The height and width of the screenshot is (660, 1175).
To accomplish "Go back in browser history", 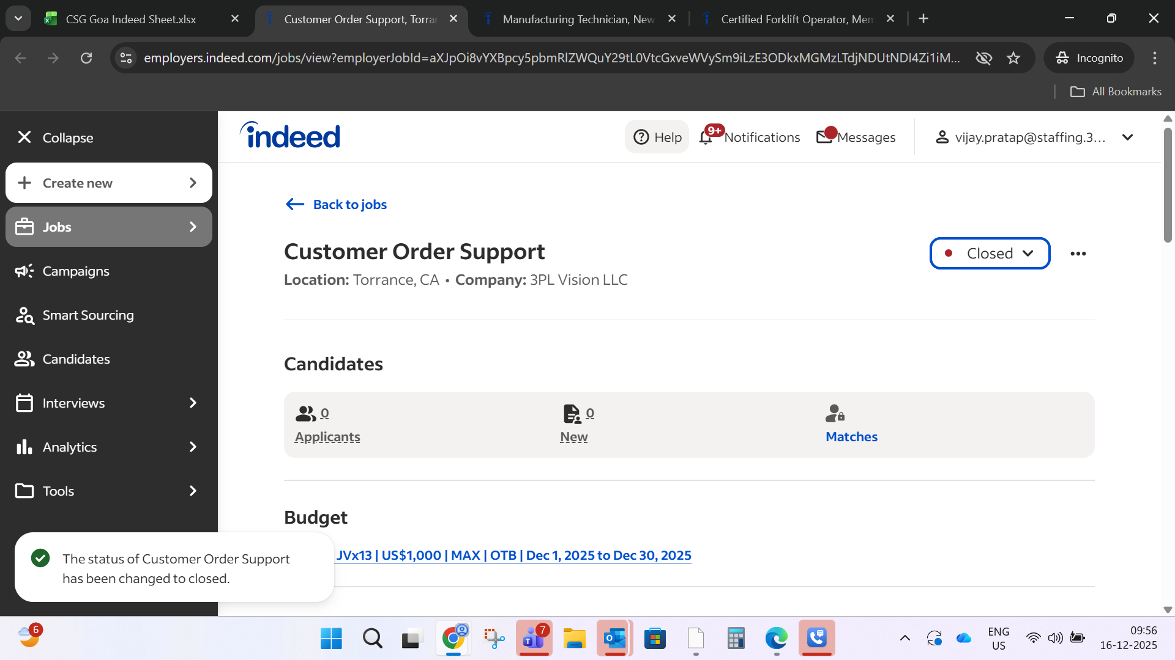I will (x=20, y=57).
